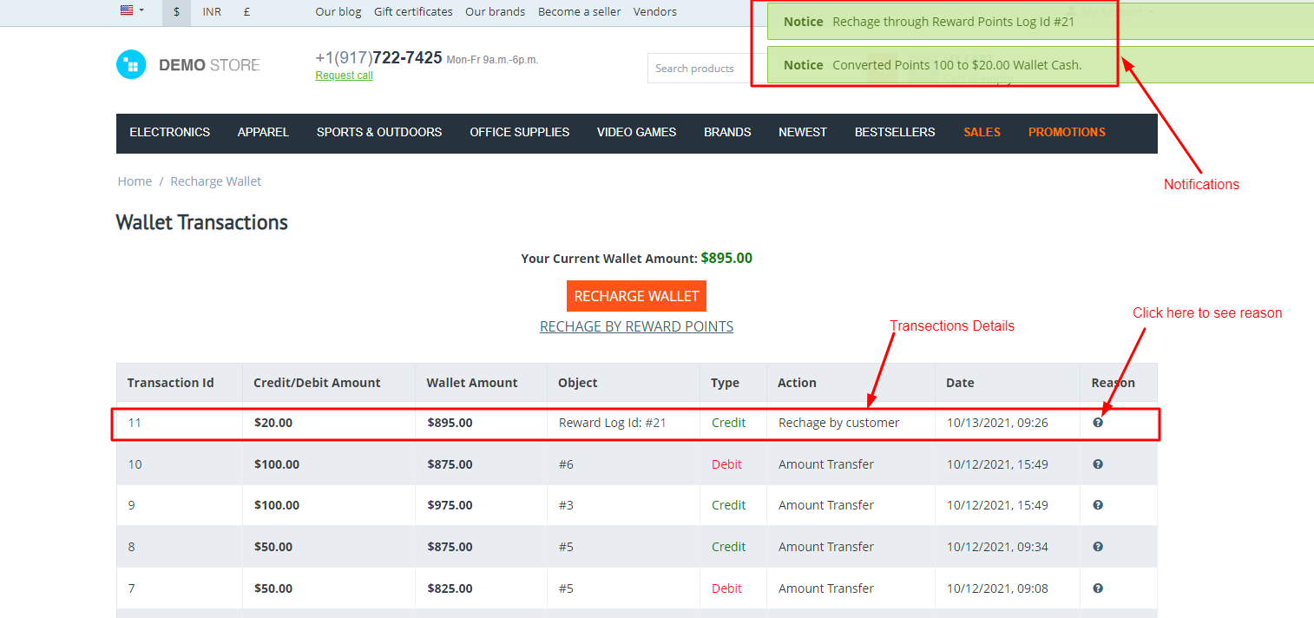Image resolution: width=1314 pixels, height=618 pixels.
Task: Go to the Promotions menu item
Action: (1067, 133)
